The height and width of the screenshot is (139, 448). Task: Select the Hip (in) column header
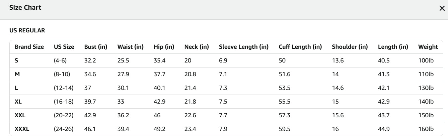pos(164,47)
